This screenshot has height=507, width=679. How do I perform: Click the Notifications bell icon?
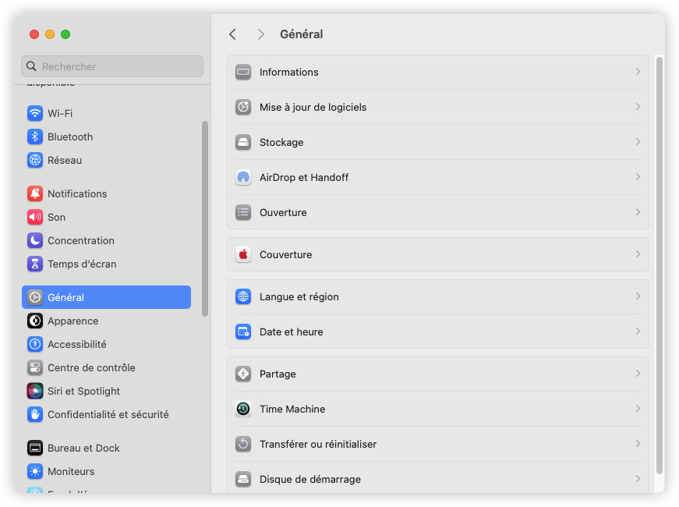[35, 193]
